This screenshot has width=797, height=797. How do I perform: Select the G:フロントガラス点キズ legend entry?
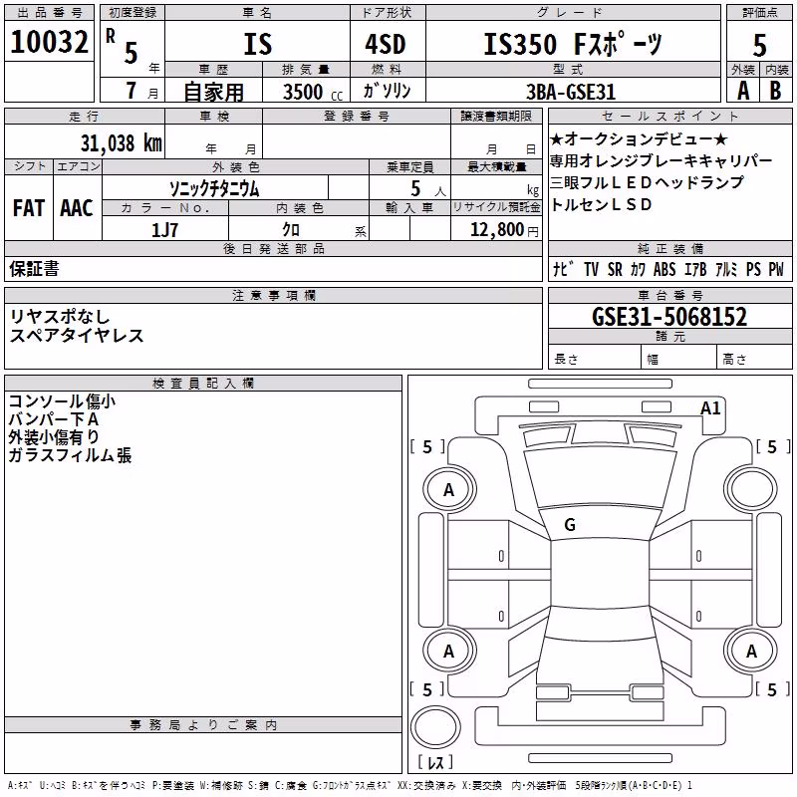click(x=352, y=786)
